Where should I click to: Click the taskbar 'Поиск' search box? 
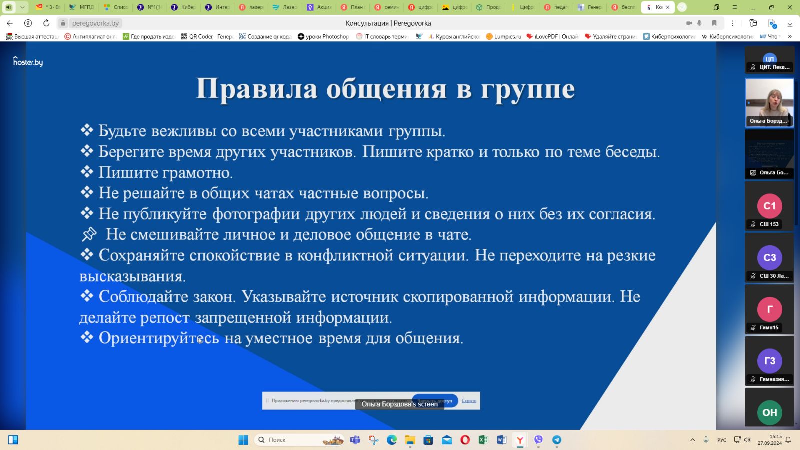tap(300, 440)
